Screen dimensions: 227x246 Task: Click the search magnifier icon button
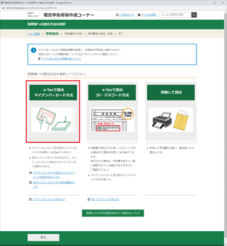[194, 15]
